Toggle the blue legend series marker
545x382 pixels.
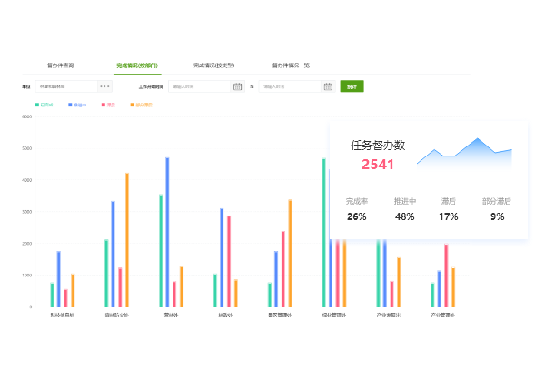click(70, 106)
